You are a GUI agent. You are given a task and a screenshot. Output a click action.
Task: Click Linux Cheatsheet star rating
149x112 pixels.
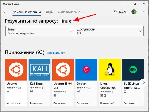(x=107, y=92)
